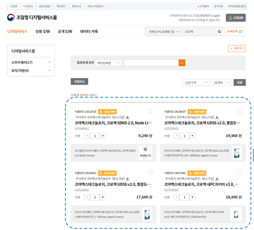Open the UDSS v2.0 1~200User product thumbnail
This screenshot has width=254, height=230.
point(147,214)
